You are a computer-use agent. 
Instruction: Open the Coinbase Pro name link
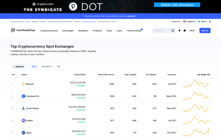click(32, 96)
